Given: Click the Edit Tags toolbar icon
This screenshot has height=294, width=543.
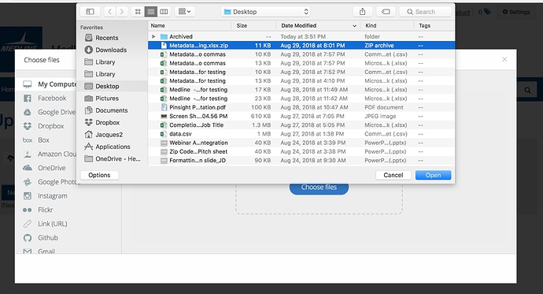Looking at the screenshot, I should click(386, 12).
